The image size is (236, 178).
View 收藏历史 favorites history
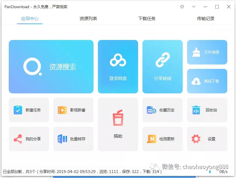coord(163,110)
